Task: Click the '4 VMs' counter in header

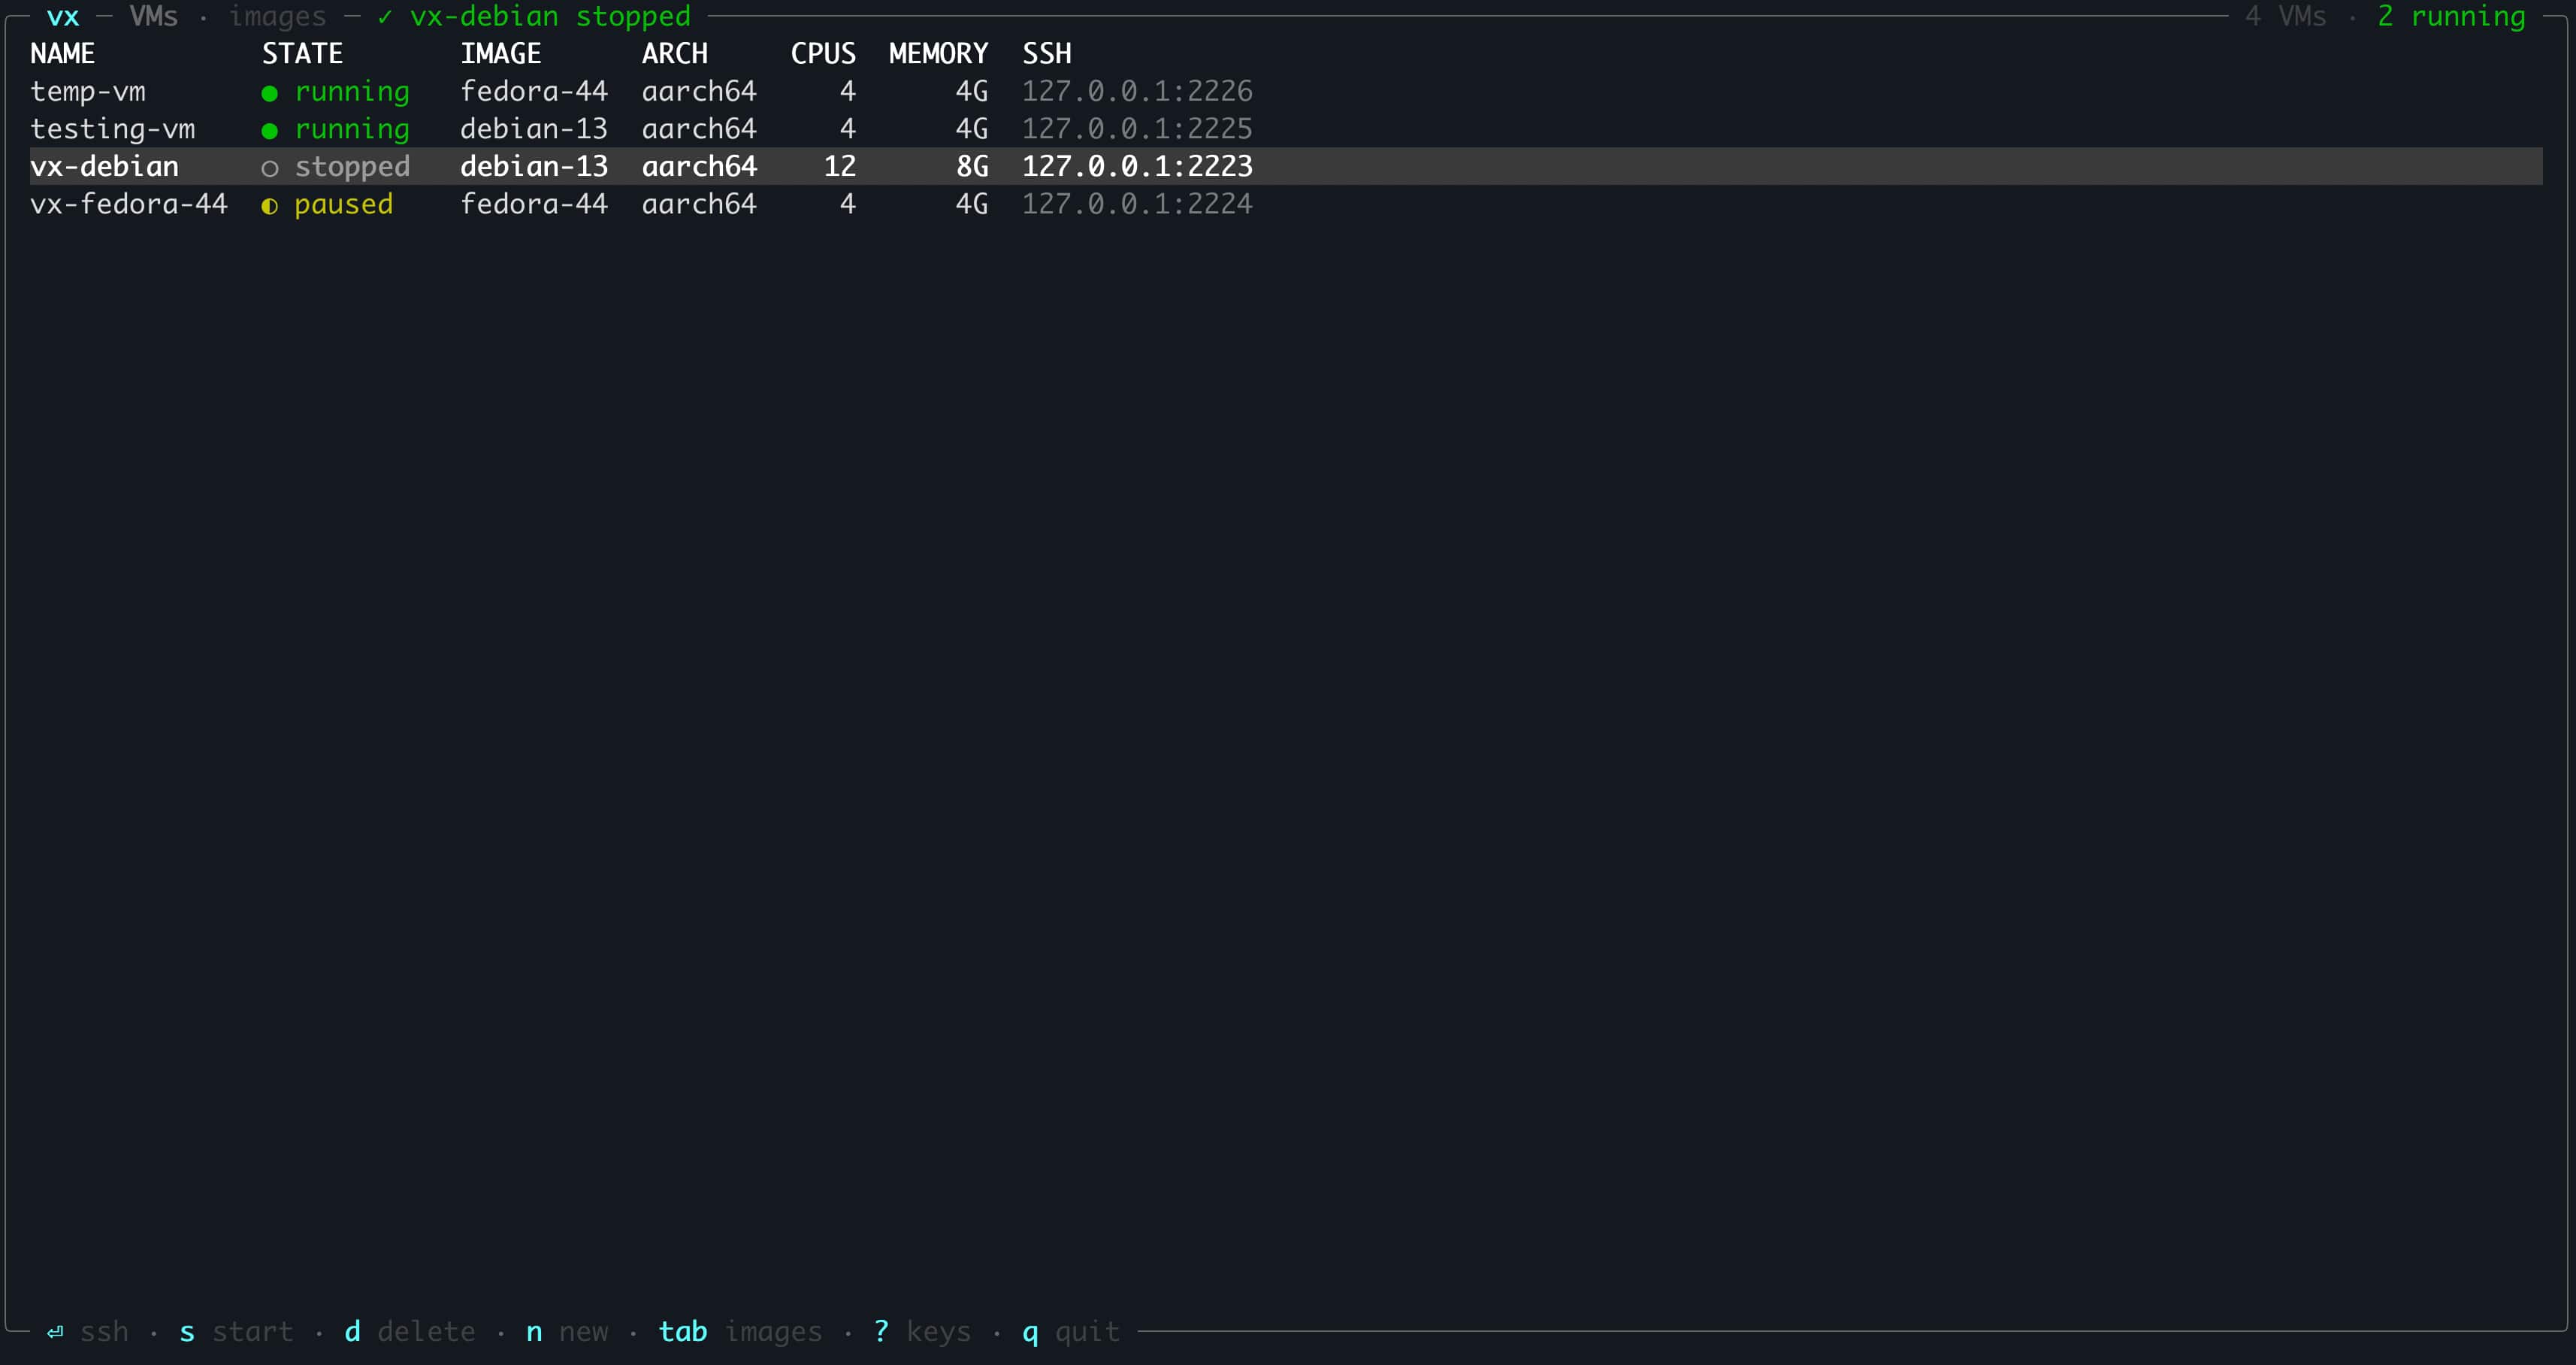Action: pos(2286,16)
